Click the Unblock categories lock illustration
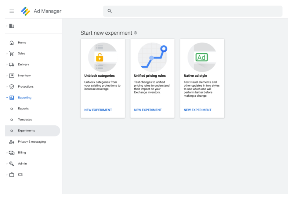 [103, 57]
